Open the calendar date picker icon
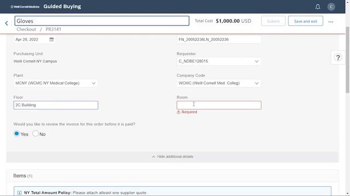350x196 pixels. [51, 40]
